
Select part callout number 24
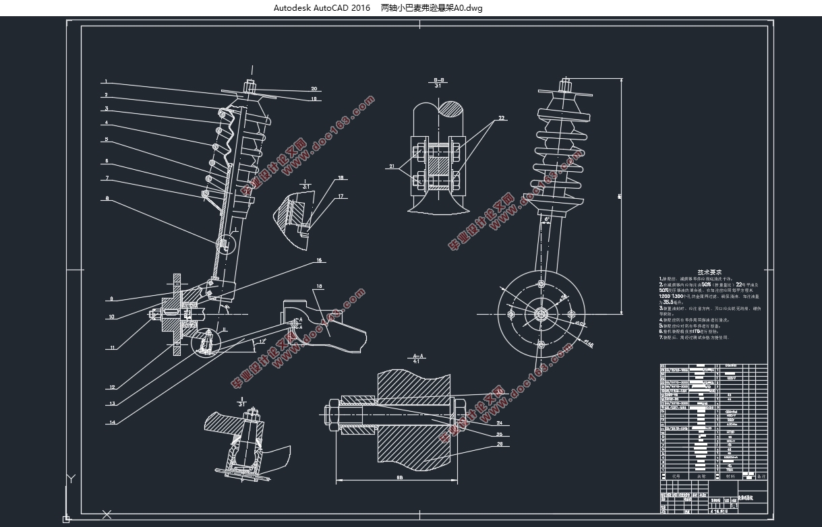[x=500, y=423]
